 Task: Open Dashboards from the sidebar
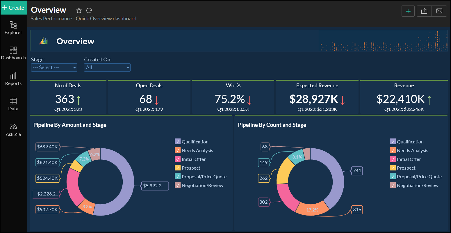[x=13, y=53]
